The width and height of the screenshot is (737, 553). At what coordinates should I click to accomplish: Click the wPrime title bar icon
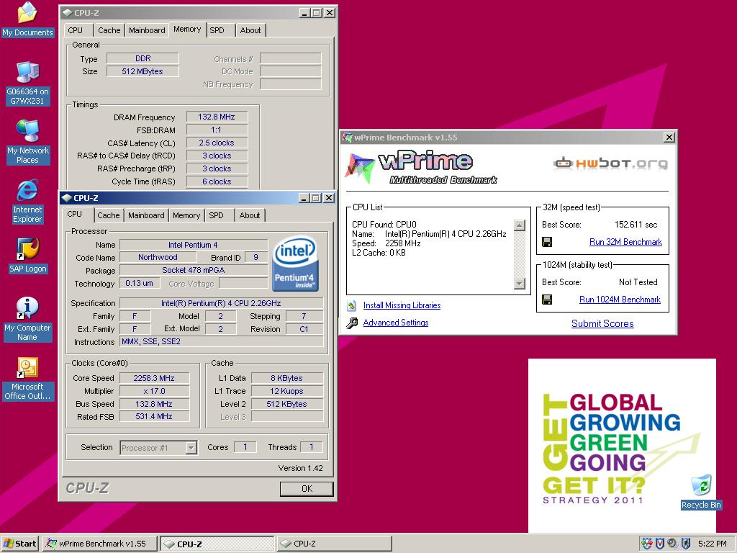[x=348, y=138]
